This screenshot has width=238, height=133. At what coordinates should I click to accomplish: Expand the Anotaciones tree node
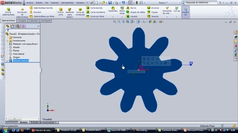pos(7,41)
